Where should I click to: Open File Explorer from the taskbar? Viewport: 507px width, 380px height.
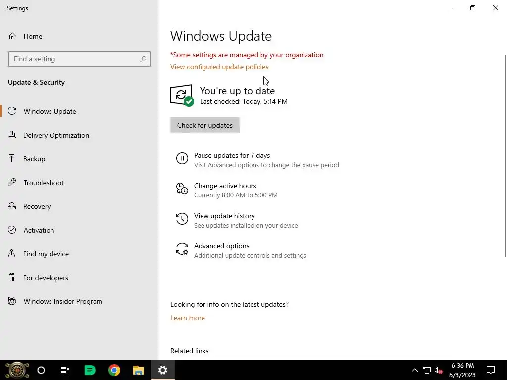coord(139,370)
